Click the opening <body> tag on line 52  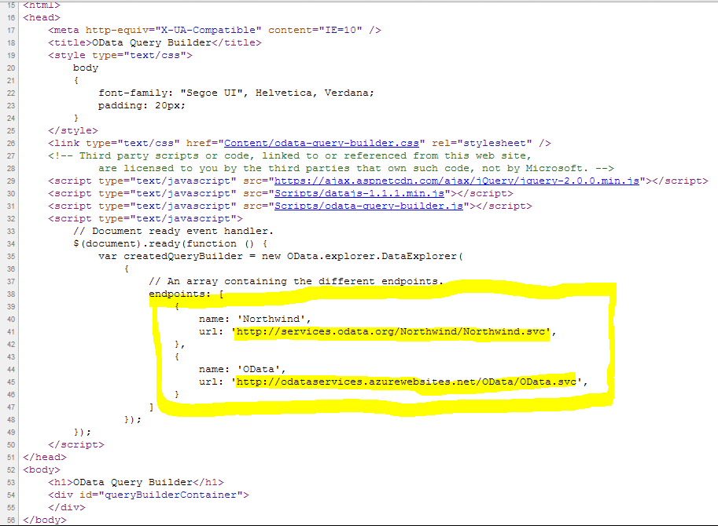[x=42, y=469]
